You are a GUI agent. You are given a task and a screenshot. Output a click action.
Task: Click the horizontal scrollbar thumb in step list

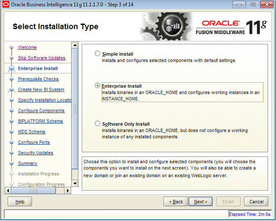click(33, 191)
